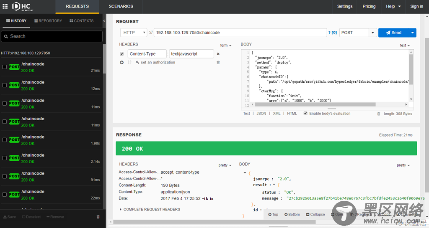Click Deselect in sidebar footer
Viewport: 429px width, 228px height.
click(31, 217)
